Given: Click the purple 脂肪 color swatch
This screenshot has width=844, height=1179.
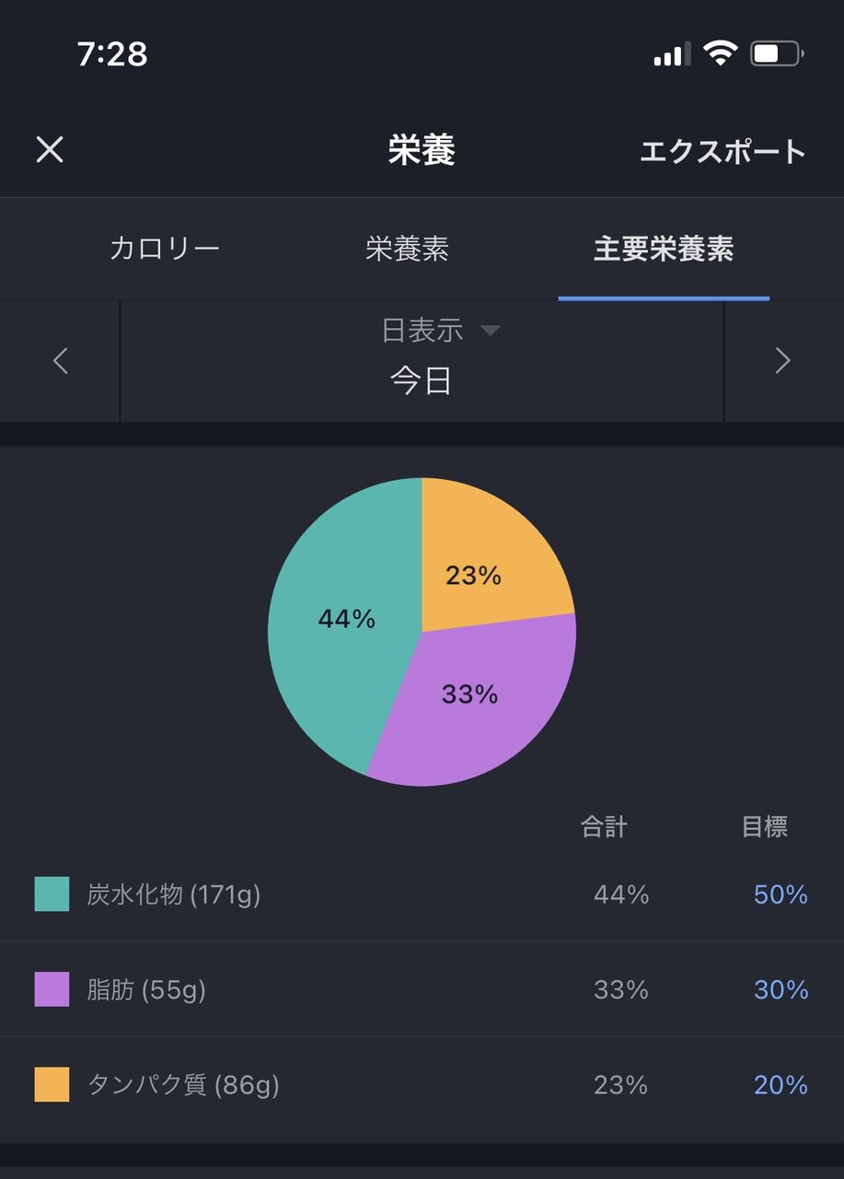Looking at the screenshot, I should click(52, 989).
